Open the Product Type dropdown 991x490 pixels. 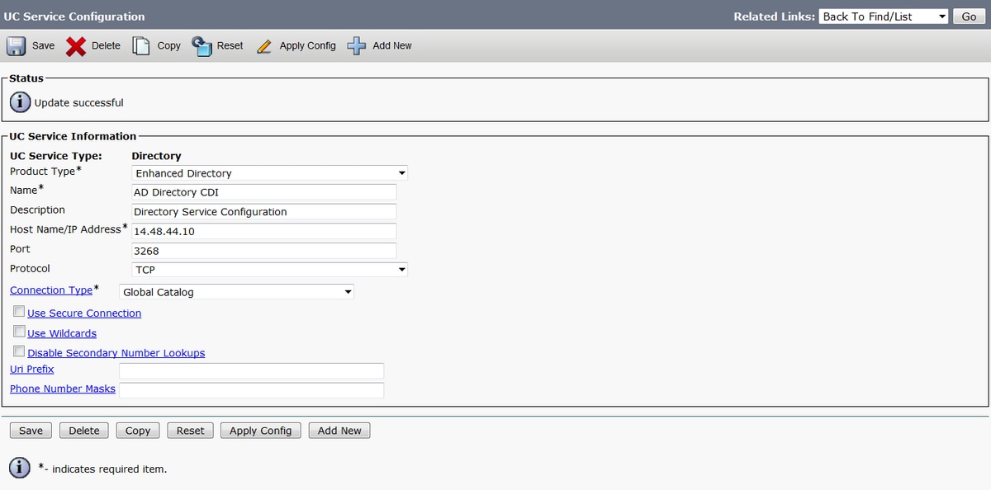coord(269,173)
